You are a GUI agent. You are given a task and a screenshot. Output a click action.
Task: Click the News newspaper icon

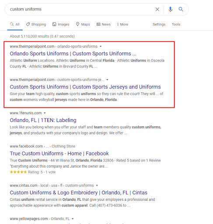pyautogui.click(x=98, y=24)
